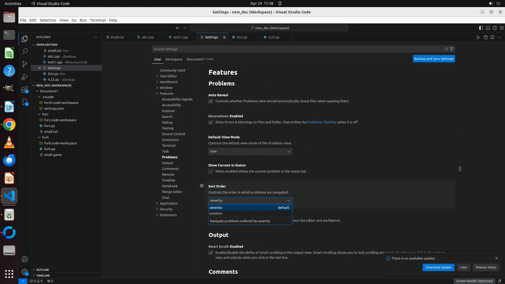
Task: Select position in the Sort Order list
Action: click(216, 213)
